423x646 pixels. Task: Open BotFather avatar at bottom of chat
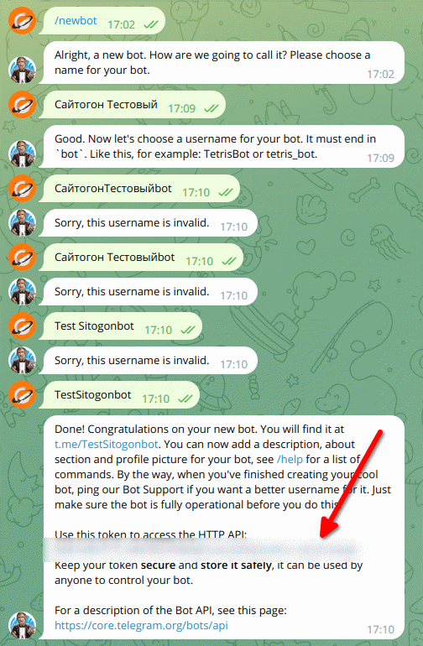coord(23,625)
